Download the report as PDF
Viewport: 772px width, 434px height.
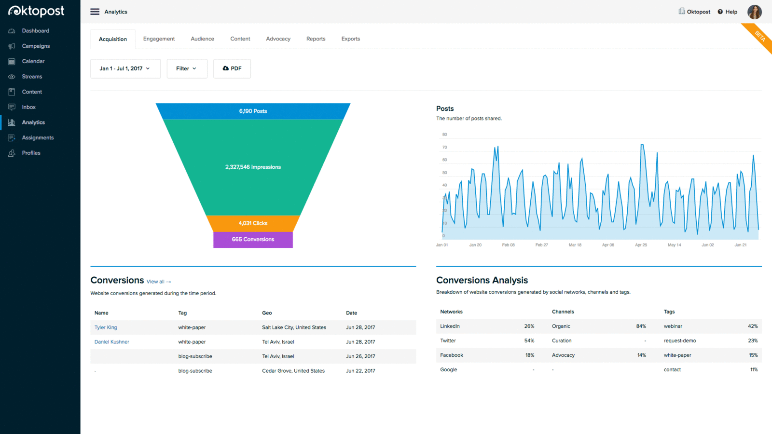coord(232,68)
